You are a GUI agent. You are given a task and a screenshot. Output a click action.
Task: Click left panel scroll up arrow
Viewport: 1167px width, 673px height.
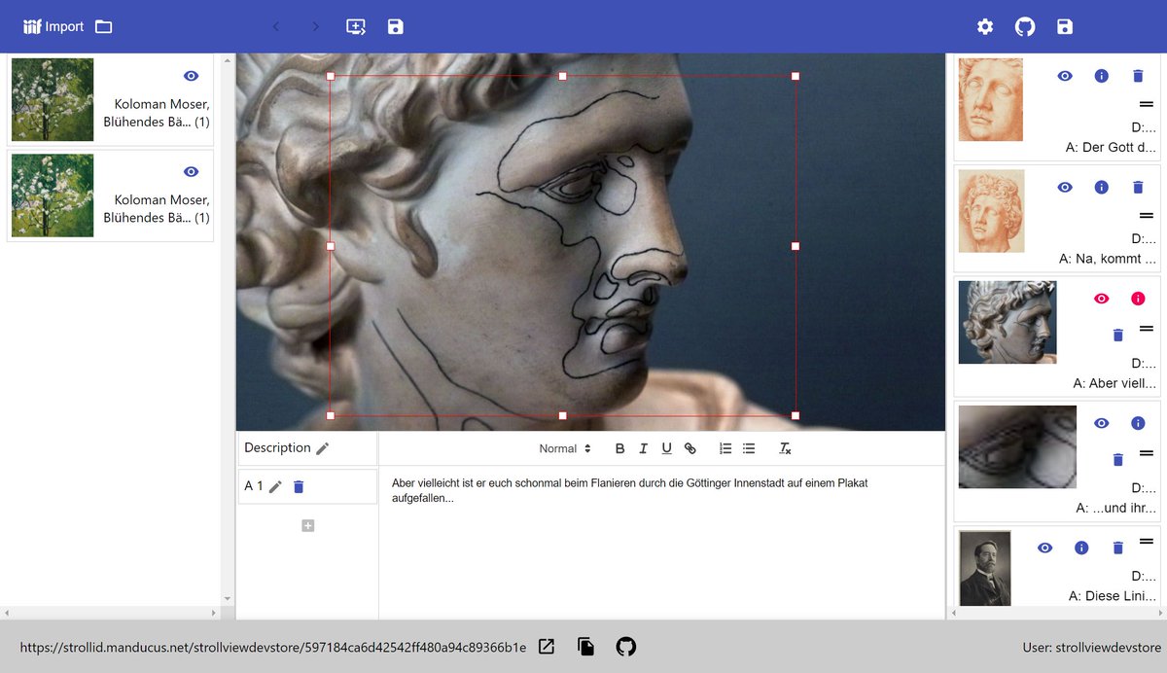click(228, 61)
